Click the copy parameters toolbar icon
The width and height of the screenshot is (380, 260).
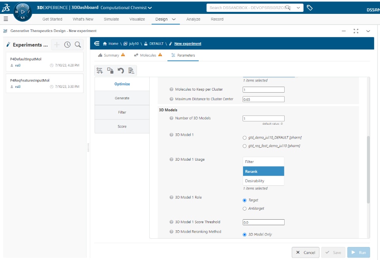pyautogui.click(x=110, y=70)
